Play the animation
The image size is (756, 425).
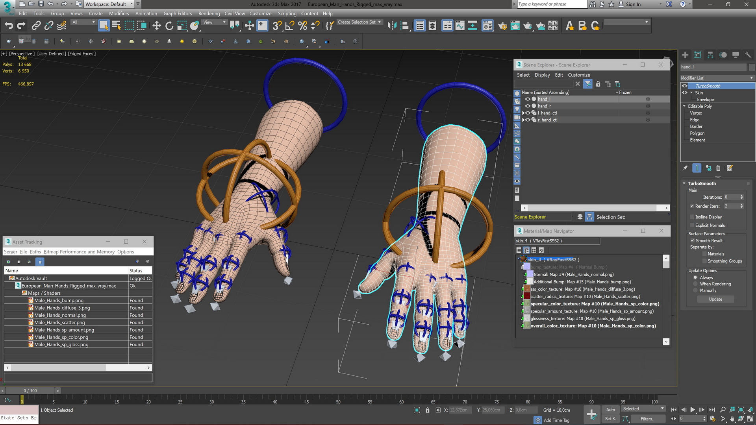click(693, 410)
